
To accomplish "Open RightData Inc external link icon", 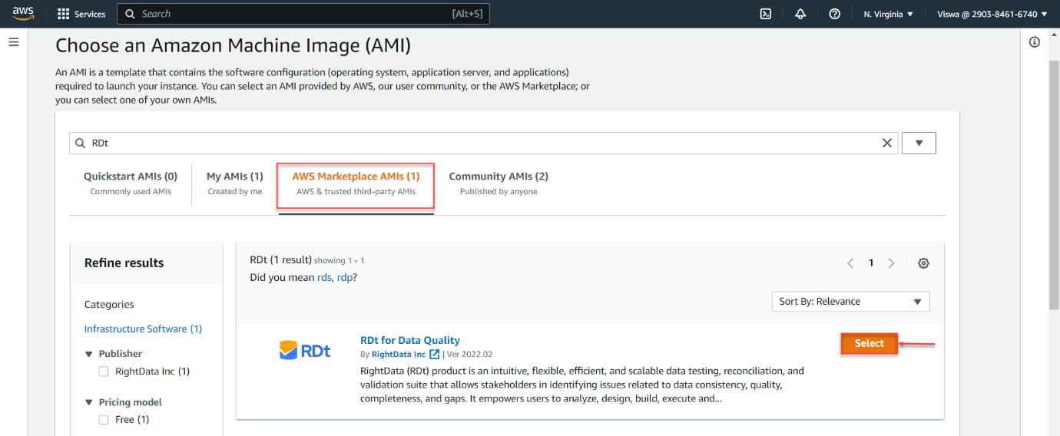I will pyautogui.click(x=435, y=354).
